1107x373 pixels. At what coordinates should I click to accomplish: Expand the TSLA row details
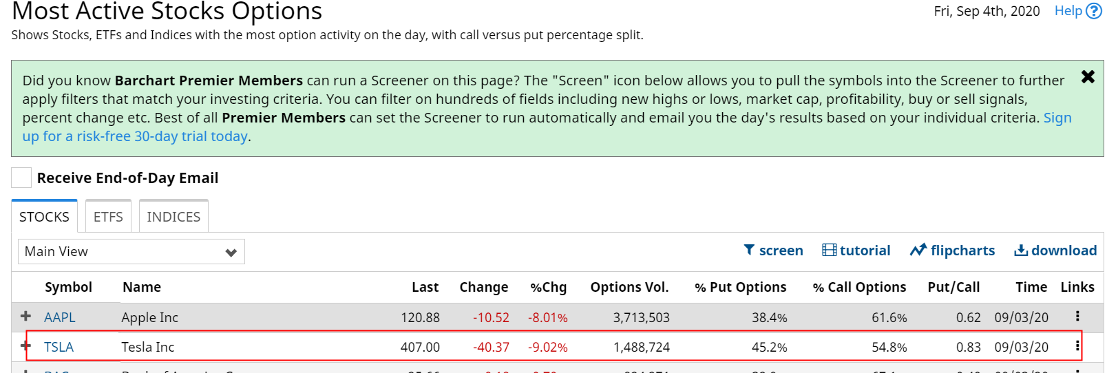26,345
